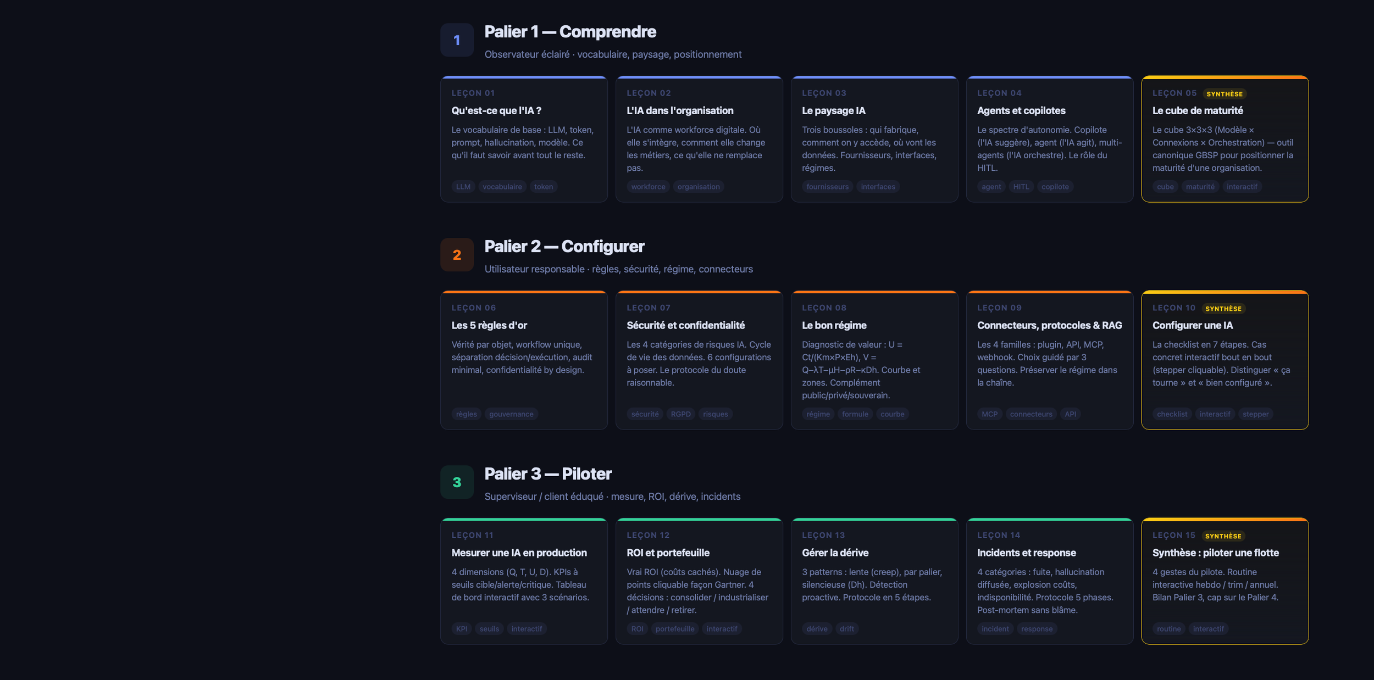Click the HITL tag under Agents et copilotes
The image size is (1374, 680).
click(x=1021, y=187)
